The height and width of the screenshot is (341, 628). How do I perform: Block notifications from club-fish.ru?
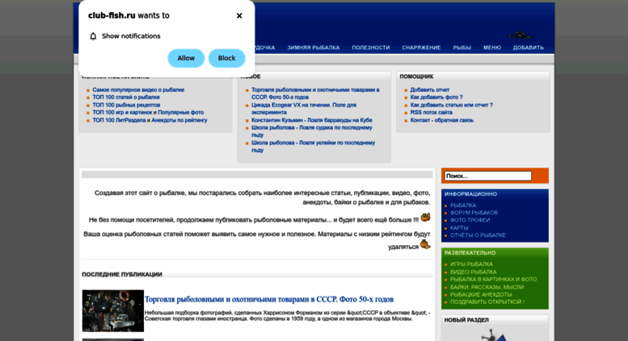coord(226,58)
